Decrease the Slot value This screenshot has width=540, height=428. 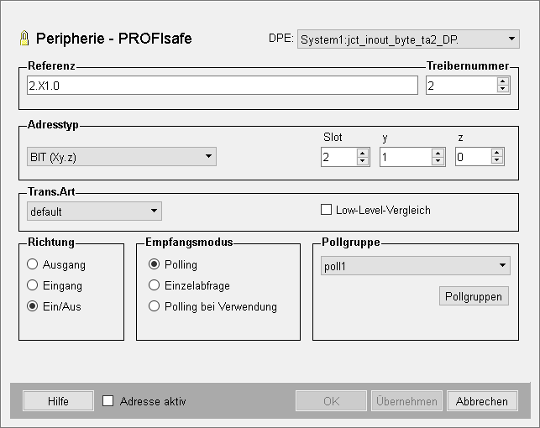click(362, 160)
